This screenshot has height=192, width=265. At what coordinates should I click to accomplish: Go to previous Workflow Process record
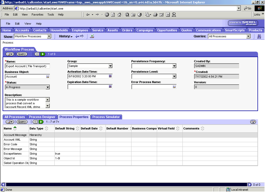click(37, 54)
